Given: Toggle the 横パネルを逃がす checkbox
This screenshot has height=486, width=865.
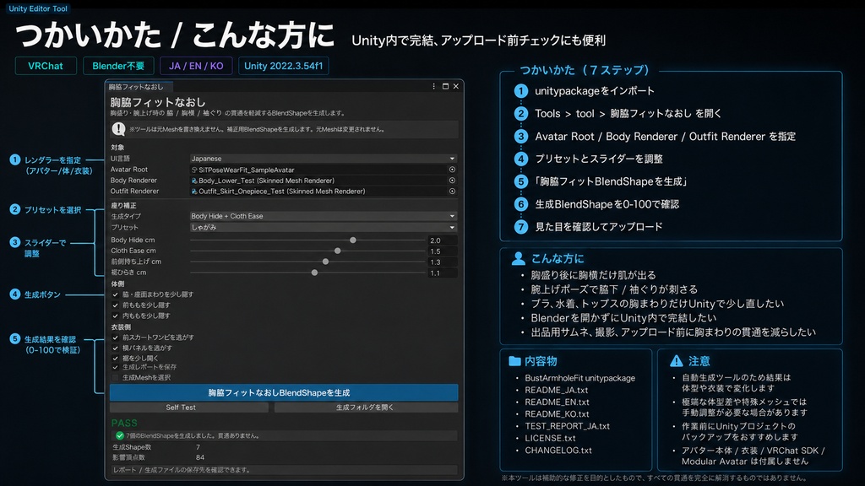Looking at the screenshot, I should pos(115,348).
